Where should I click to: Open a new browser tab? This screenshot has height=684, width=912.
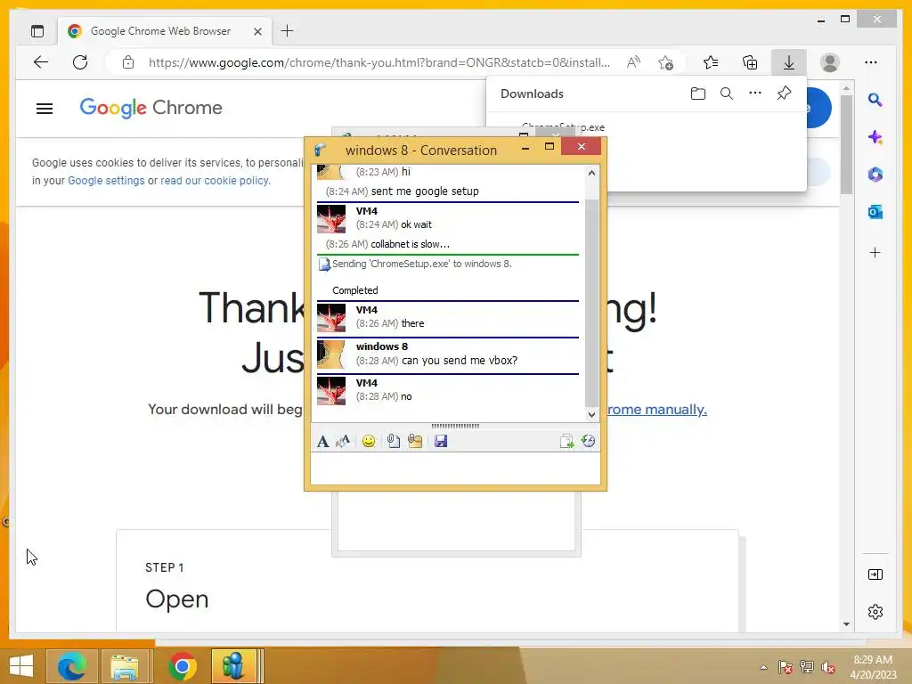click(288, 31)
